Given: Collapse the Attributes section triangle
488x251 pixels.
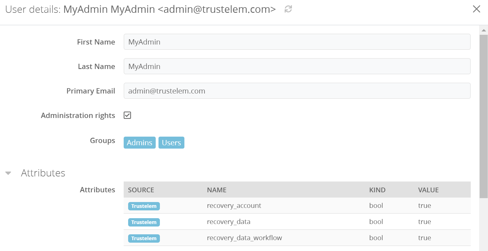Looking at the screenshot, I should (x=8, y=173).
